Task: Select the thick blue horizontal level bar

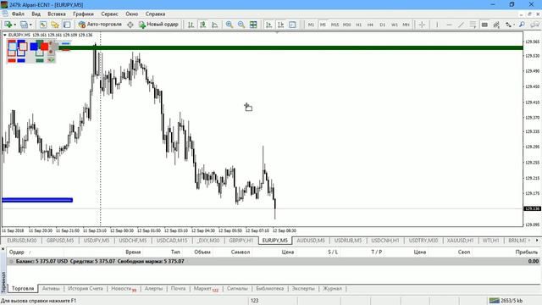Action: click(37, 200)
